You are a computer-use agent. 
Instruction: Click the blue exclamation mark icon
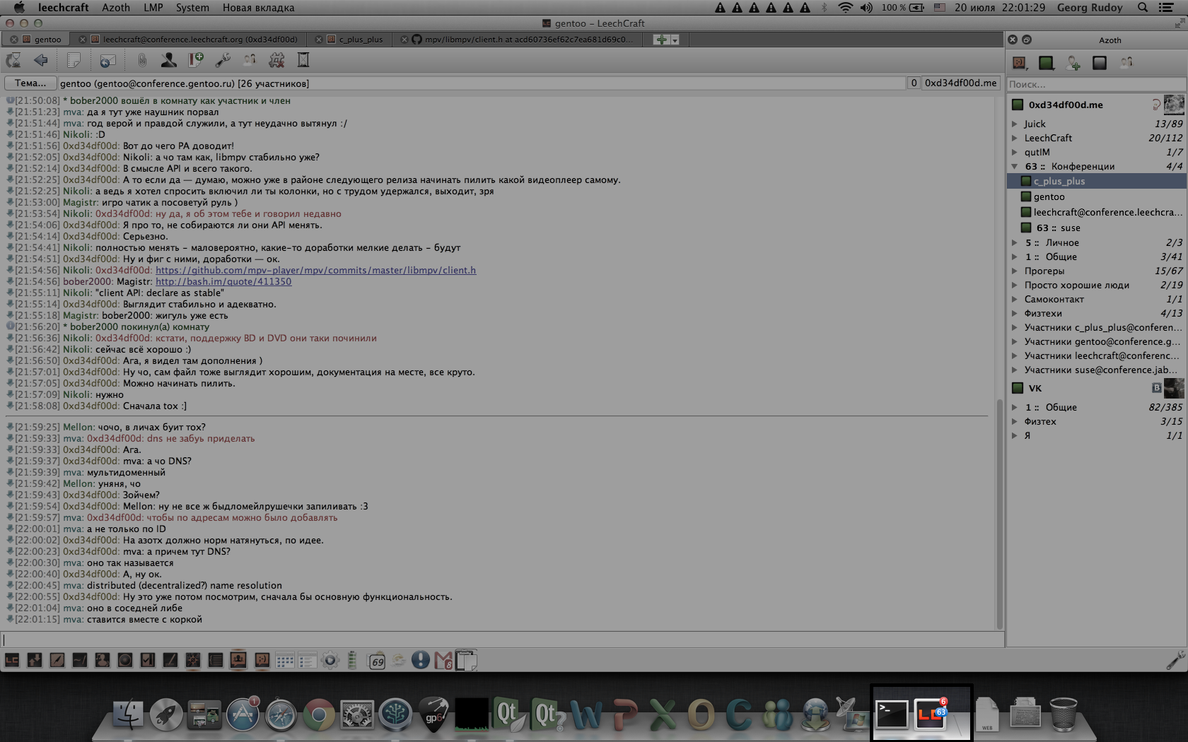[421, 660]
